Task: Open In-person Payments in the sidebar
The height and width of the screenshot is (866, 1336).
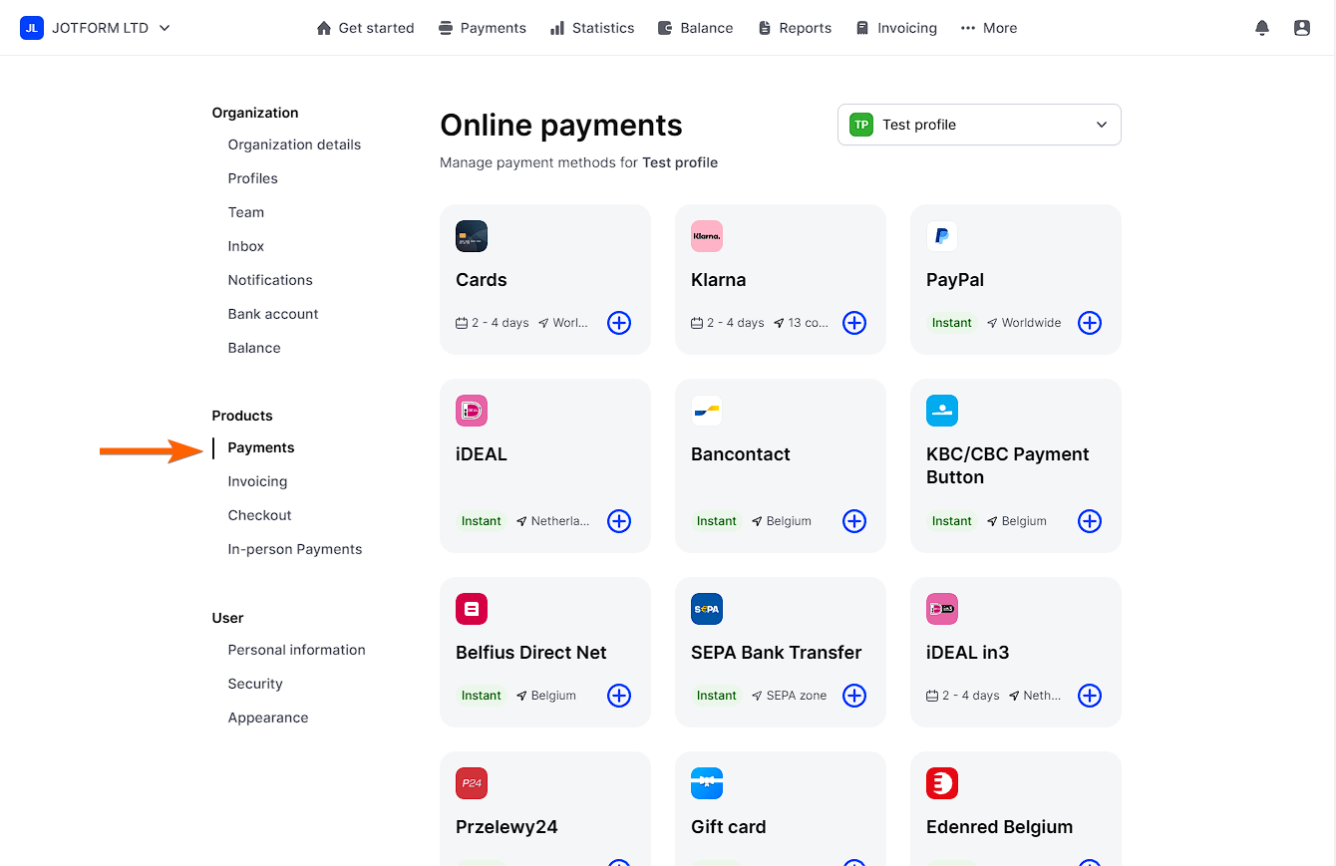Action: (295, 549)
